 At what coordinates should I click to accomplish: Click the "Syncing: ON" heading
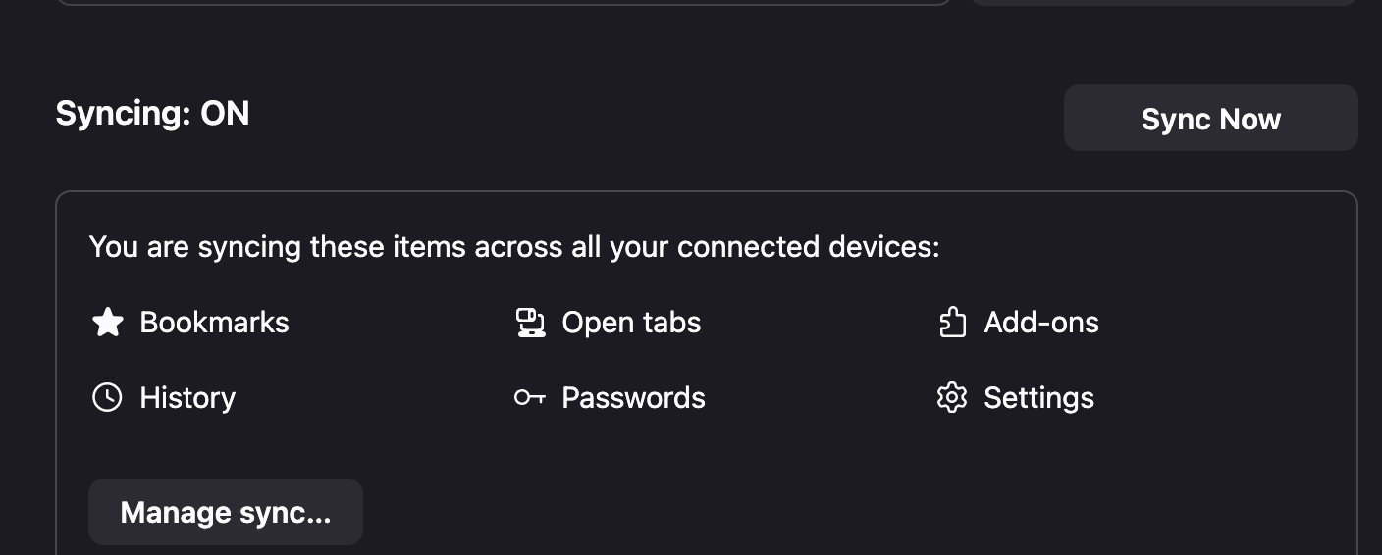[x=152, y=114]
